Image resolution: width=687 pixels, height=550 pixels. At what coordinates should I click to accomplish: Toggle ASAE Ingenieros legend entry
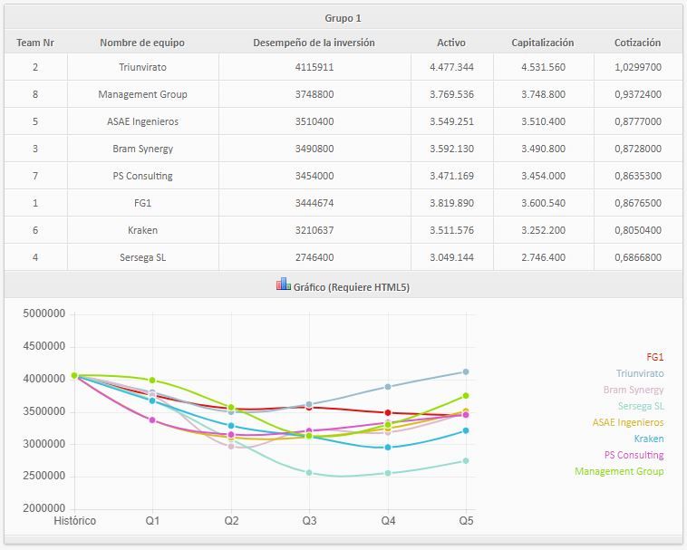(x=628, y=422)
